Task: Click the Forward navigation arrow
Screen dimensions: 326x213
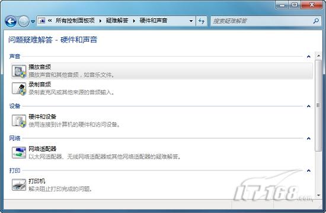Action: (24, 21)
